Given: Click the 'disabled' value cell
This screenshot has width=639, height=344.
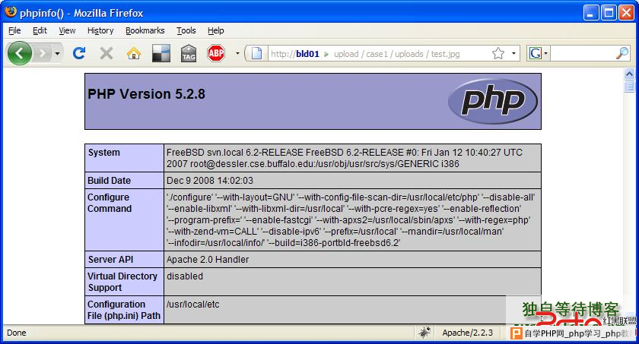Looking at the screenshot, I should click(x=352, y=282).
